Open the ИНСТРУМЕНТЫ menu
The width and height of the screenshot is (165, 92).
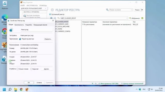coord(32,5)
